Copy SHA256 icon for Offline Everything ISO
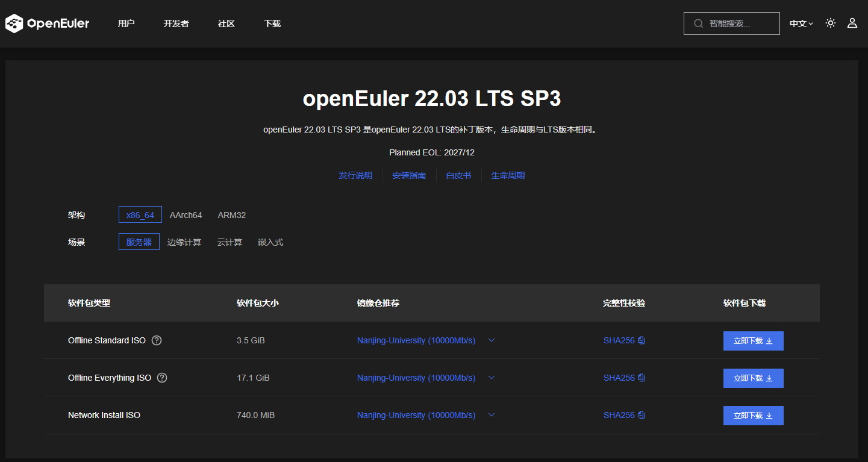Viewport: 868px width, 462px height. click(642, 378)
